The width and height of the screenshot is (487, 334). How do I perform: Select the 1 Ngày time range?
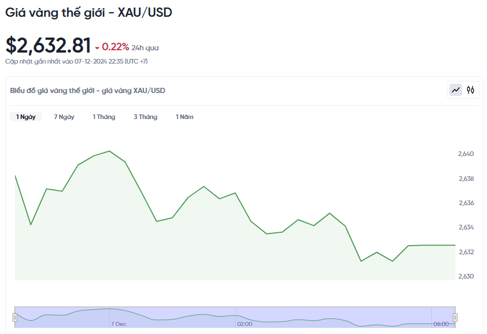(26, 117)
